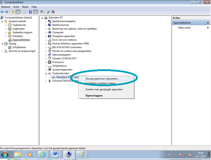Open Windows Explorer folder on taskbar

(x=17, y=154)
